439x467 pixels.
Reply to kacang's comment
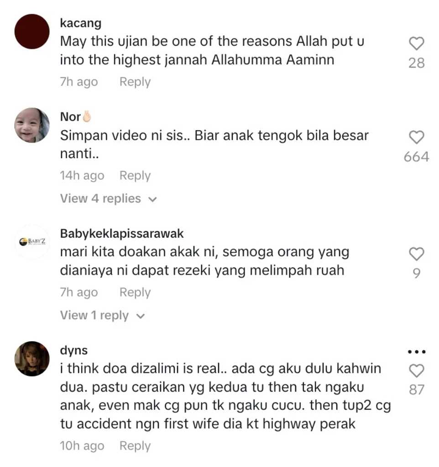pos(135,82)
